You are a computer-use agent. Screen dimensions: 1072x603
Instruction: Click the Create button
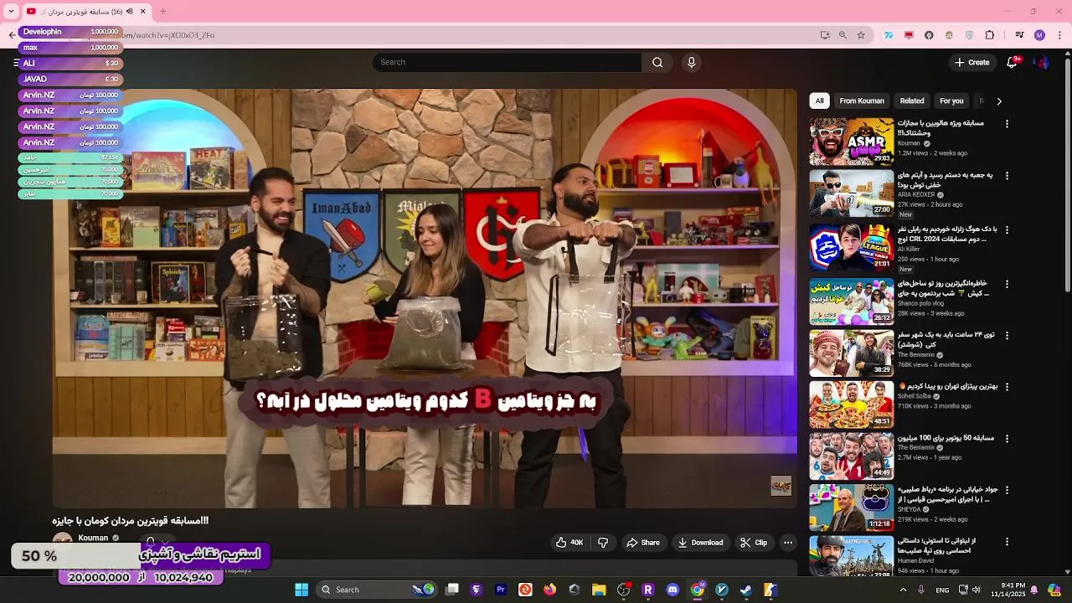coord(972,62)
